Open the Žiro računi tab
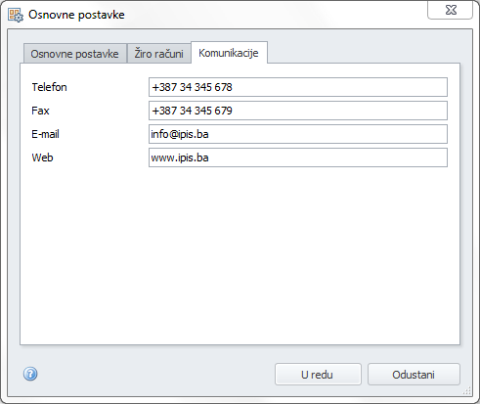Viewport: 480px width, 404px height. 158,54
